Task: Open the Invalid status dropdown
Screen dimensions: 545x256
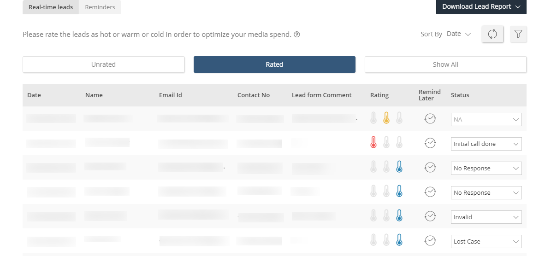Action: pyautogui.click(x=486, y=217)
